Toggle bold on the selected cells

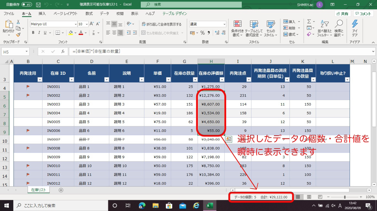point(33,33)
